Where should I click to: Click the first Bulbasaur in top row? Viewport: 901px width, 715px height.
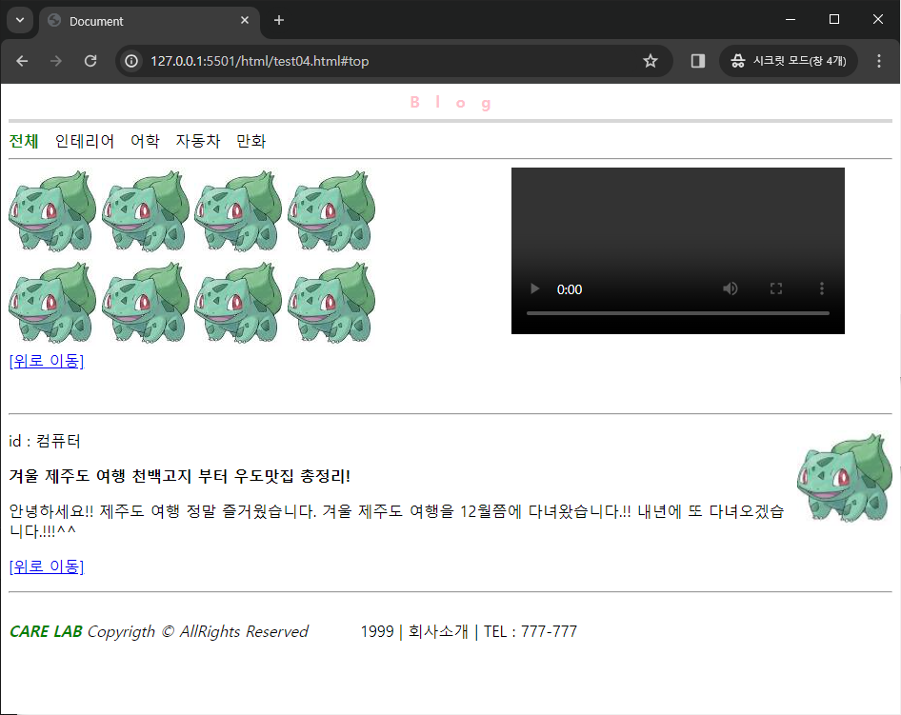click(52, 210)
